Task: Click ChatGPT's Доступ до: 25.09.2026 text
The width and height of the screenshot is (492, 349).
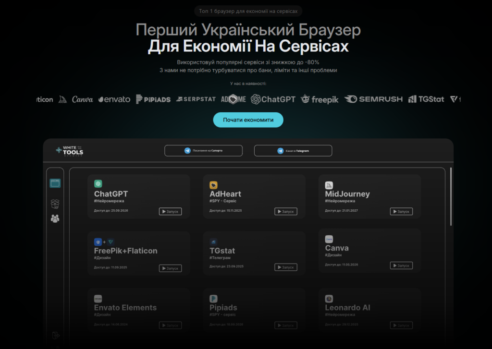Action: point(111,210)
